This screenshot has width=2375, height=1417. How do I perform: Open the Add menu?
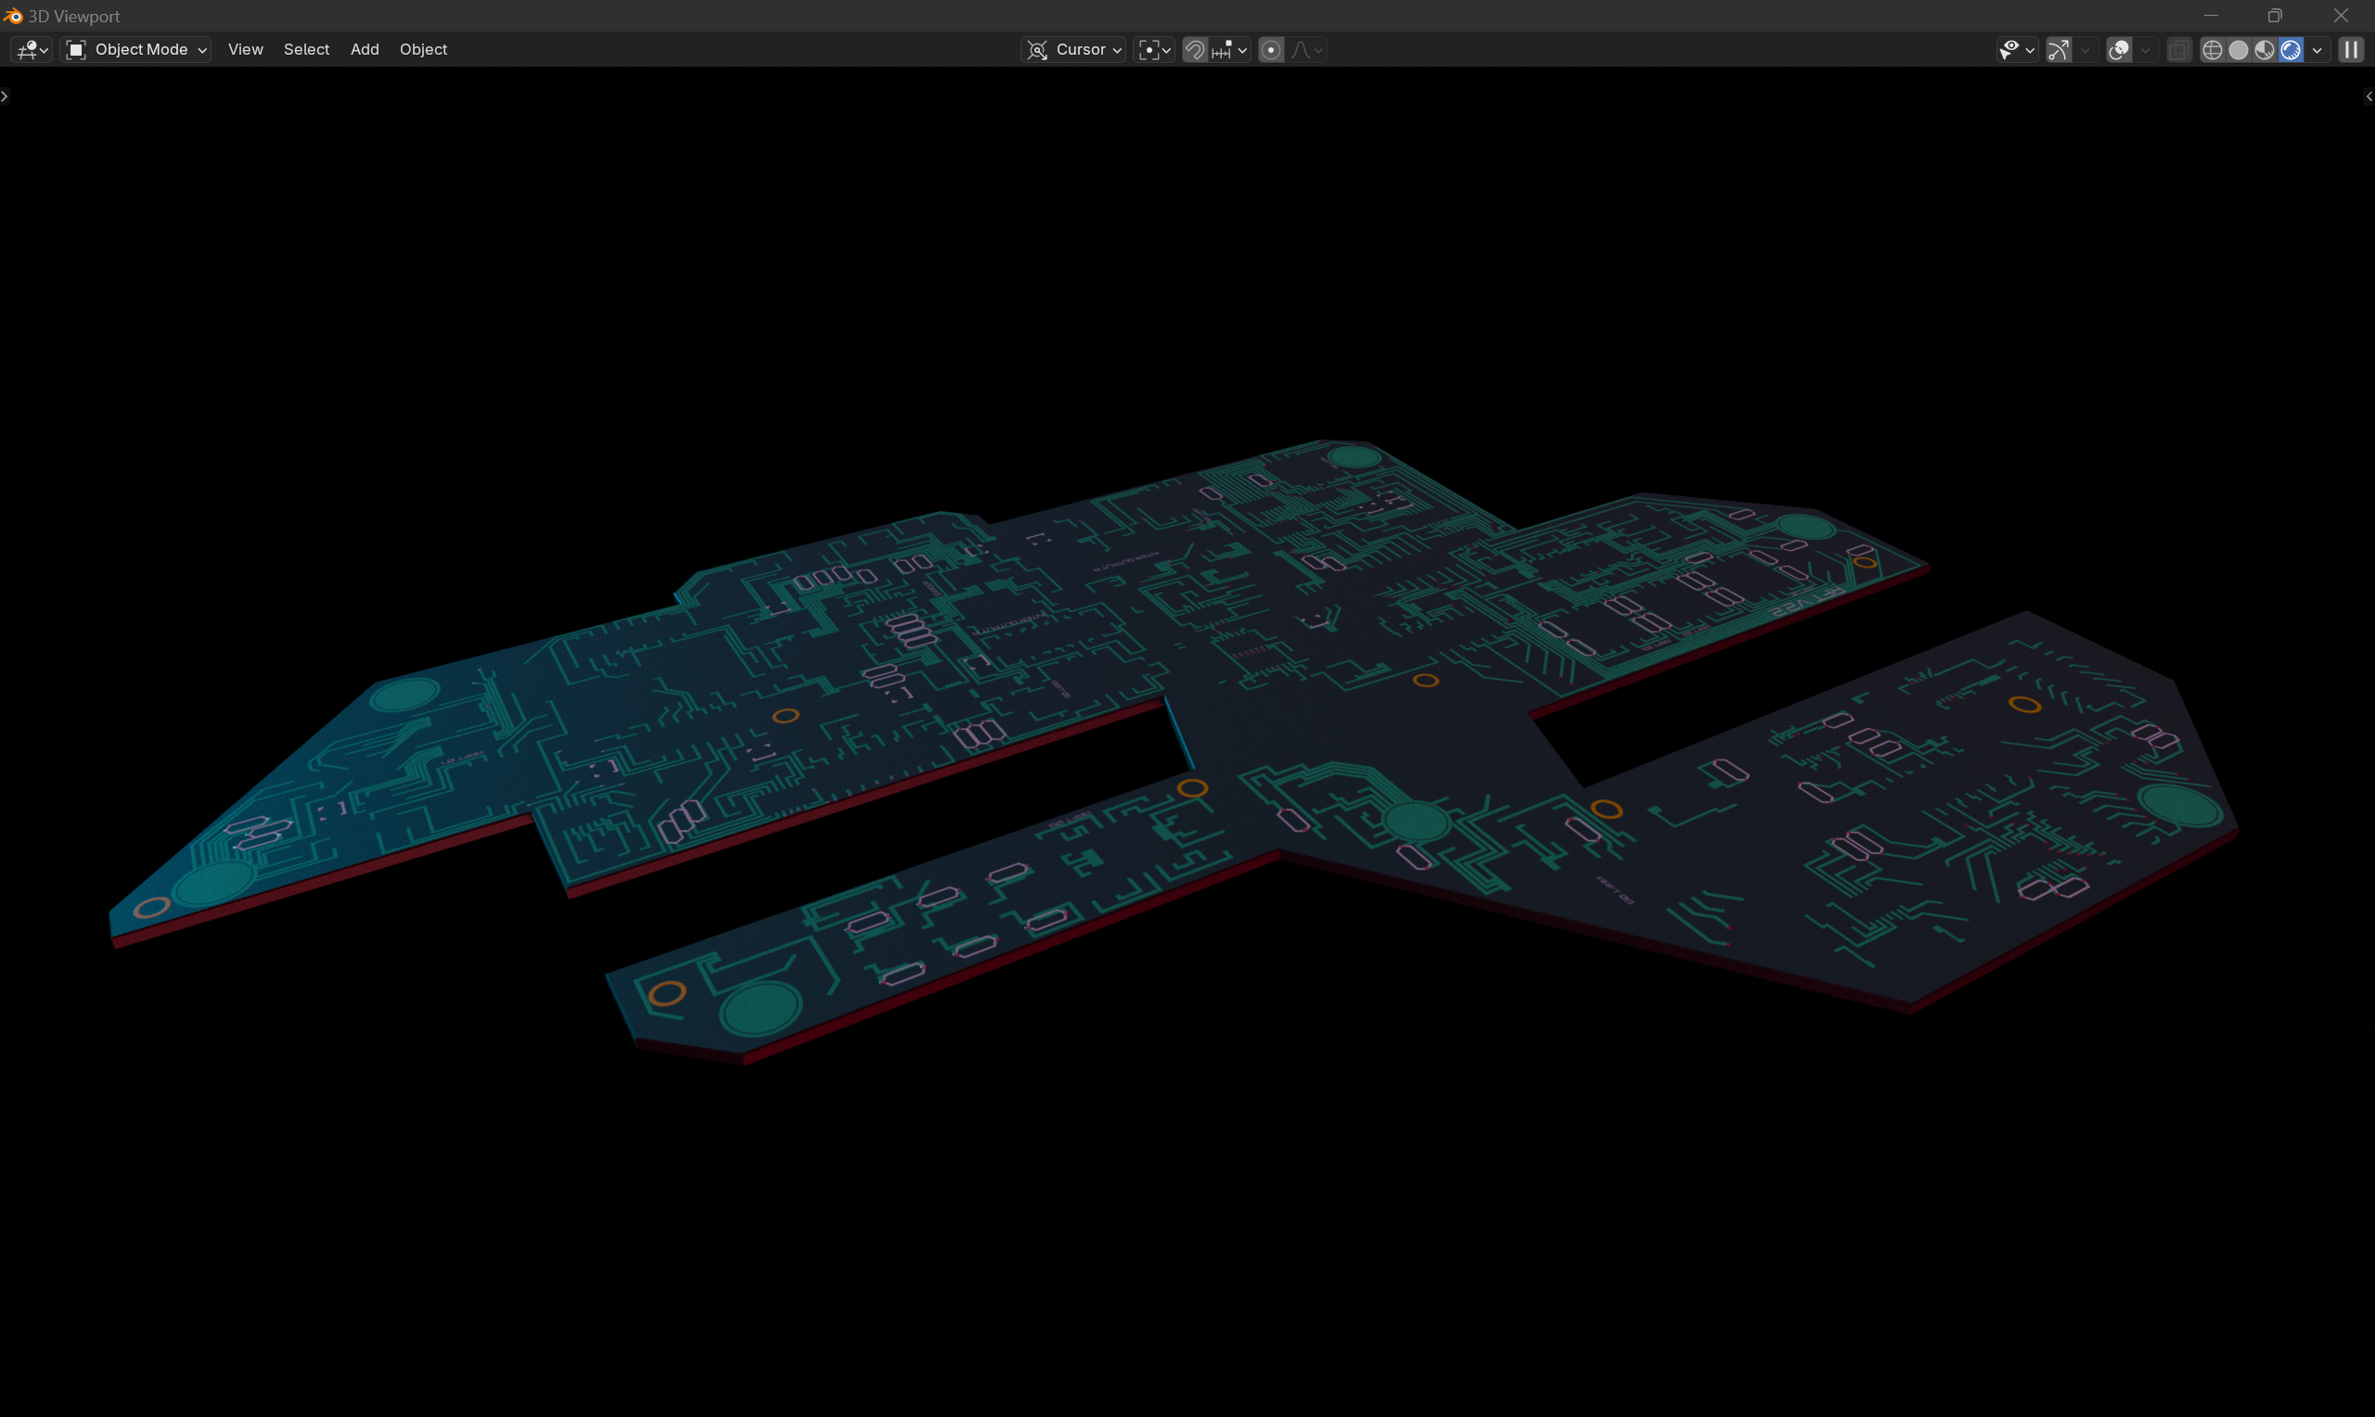[x=365, y=50]
